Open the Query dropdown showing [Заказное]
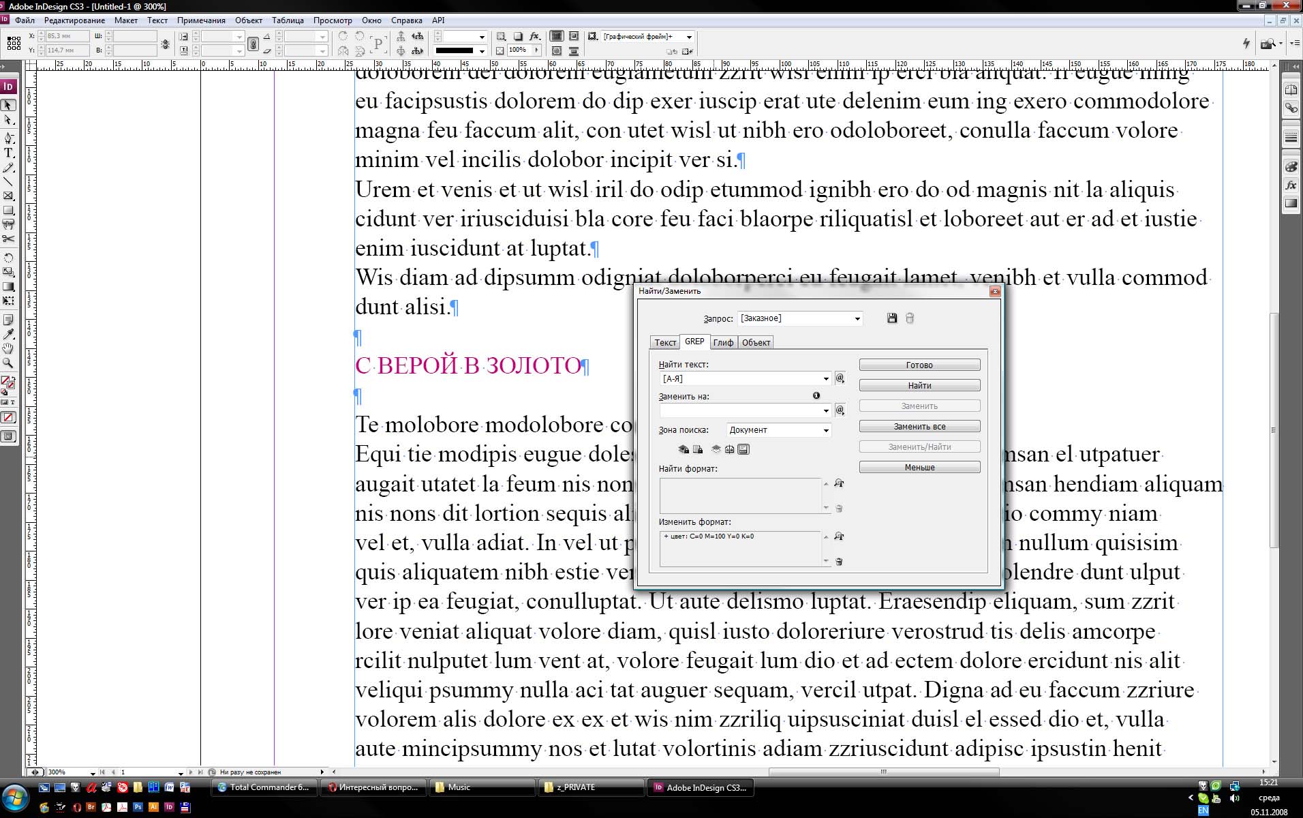This screenshot has width=1303, height=818. (x=801, y=318)
